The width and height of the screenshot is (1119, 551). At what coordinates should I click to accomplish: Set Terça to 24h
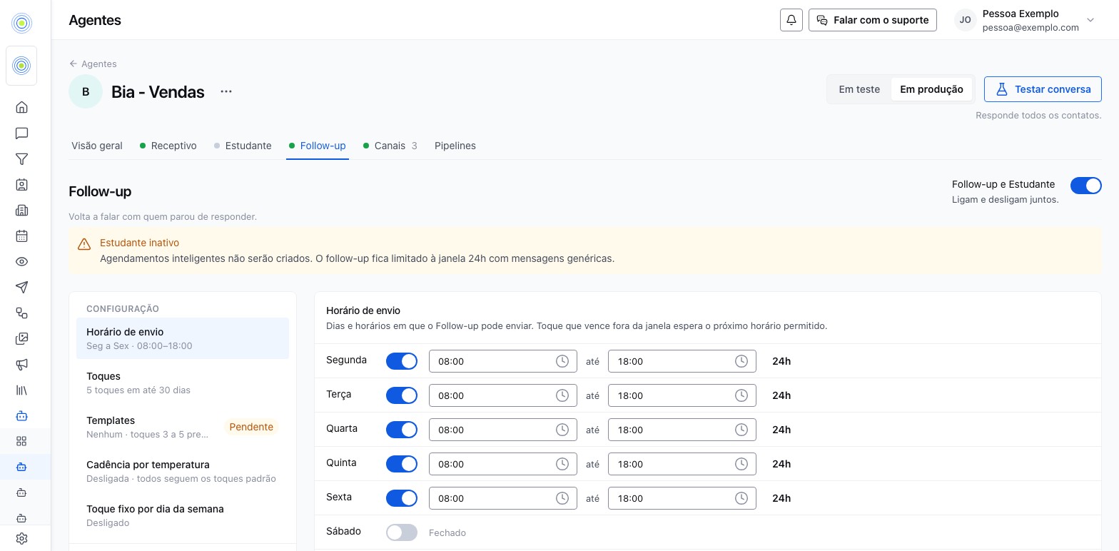point(781,395)
